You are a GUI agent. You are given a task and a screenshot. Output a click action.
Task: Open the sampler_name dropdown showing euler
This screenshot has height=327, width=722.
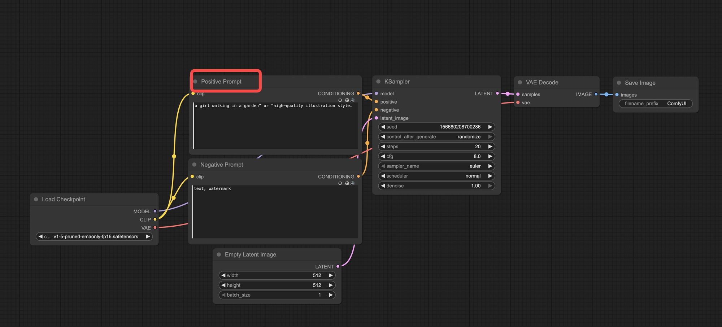click(x=436, y=166)
